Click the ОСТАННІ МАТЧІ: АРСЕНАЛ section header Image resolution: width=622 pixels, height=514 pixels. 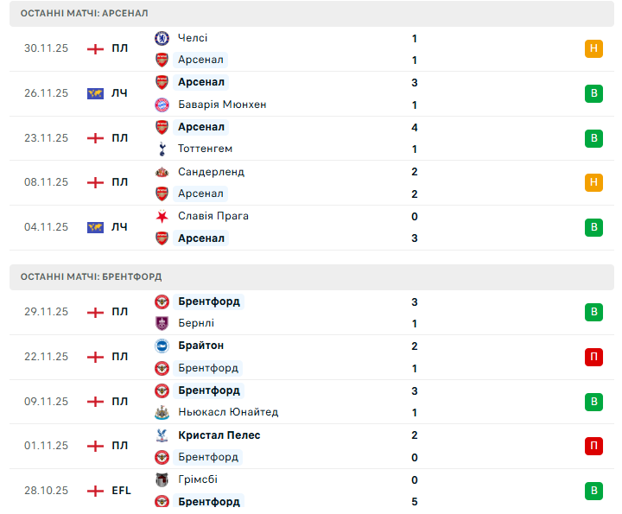click(x=85, y=14)
